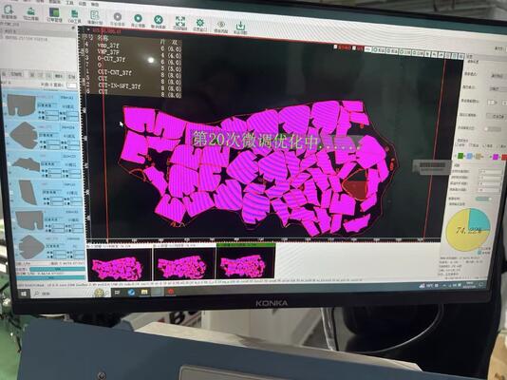The image size is (507, 380).
Task: Click the download-arrow export result icon
Action: (x=240, y=26)
